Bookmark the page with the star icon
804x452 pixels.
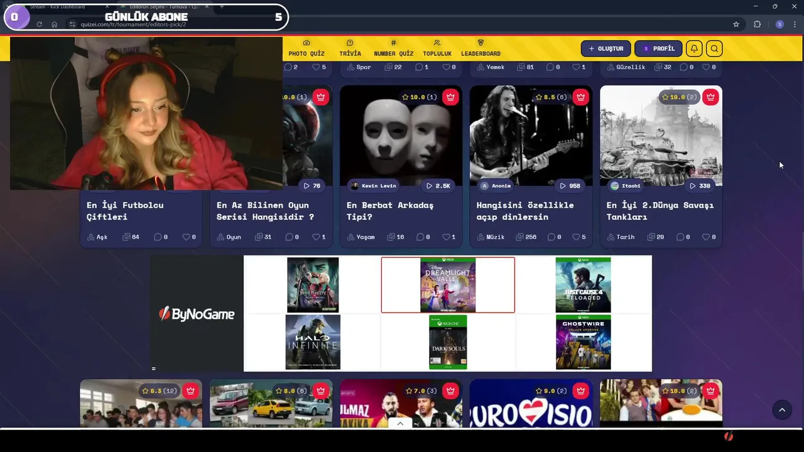coord(736,24)
